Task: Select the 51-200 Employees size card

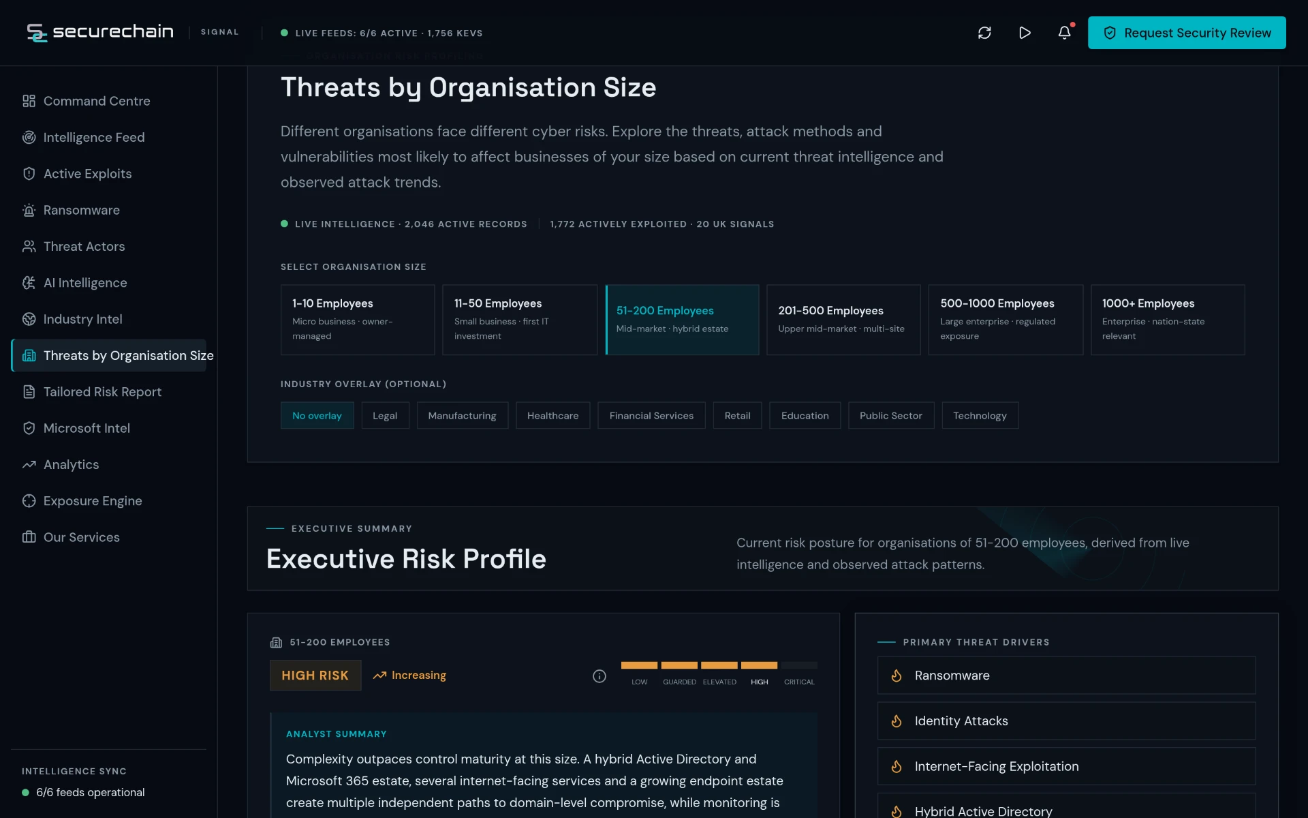Action: [x=682, y=320]
